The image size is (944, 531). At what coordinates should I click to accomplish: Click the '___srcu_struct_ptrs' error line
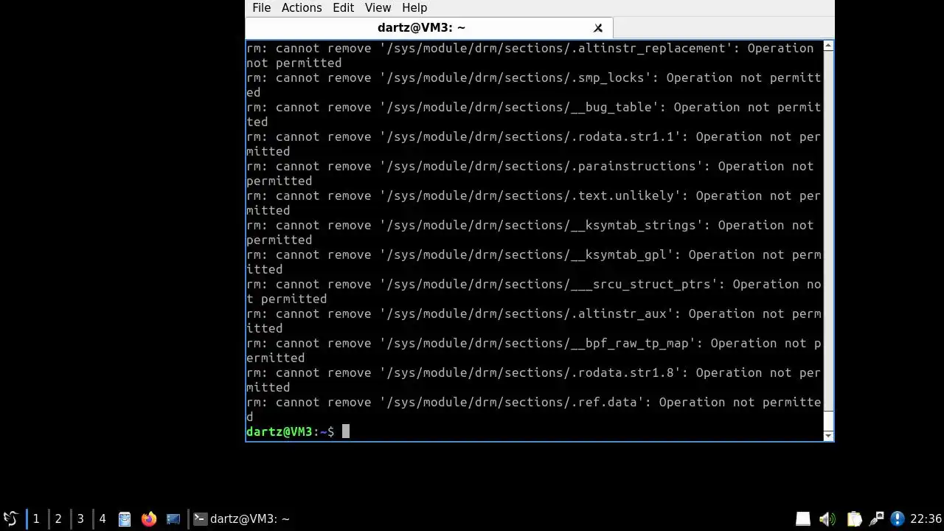click(x=534, y=291)
